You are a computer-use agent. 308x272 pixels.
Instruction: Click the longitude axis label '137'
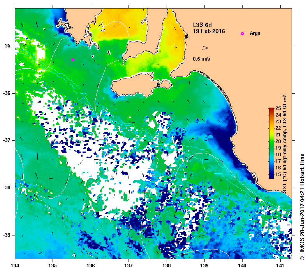[x=128, y=266]
